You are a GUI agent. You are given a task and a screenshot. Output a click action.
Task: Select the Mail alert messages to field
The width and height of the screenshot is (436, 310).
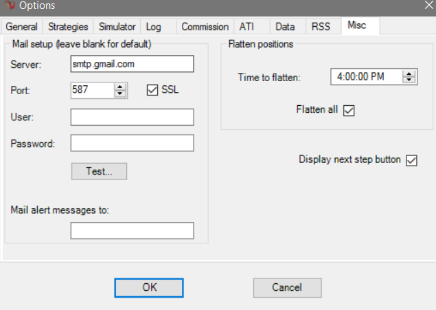click(132, 231)
